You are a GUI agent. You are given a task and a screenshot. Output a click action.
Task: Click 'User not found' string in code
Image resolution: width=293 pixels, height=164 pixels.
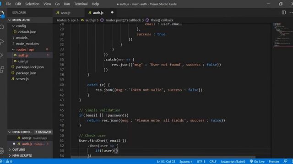click(x=165, y=65)
